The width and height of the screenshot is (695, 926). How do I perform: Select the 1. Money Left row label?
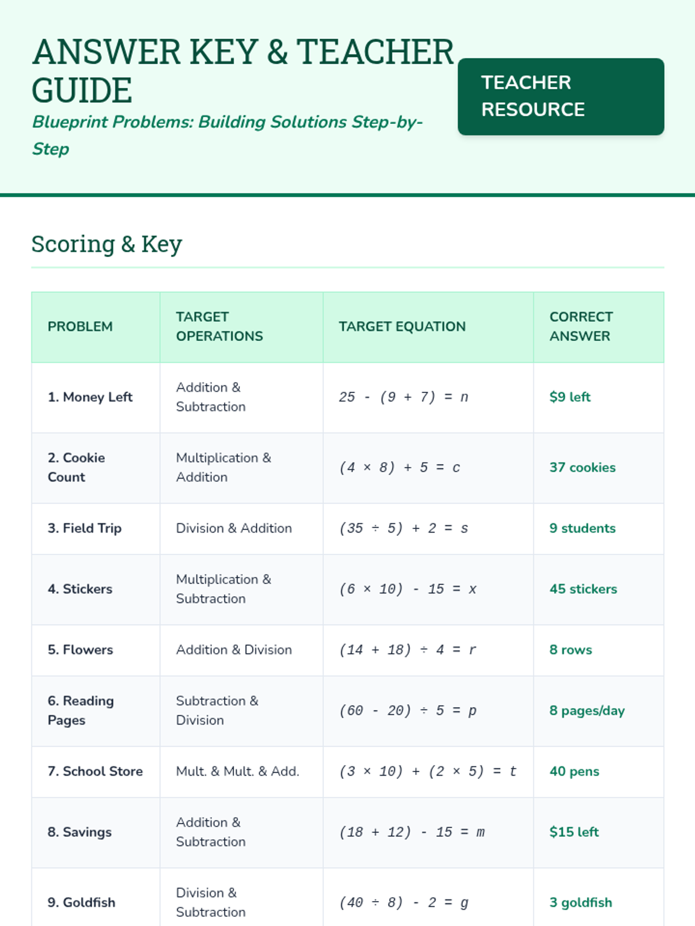coord(90,398)
